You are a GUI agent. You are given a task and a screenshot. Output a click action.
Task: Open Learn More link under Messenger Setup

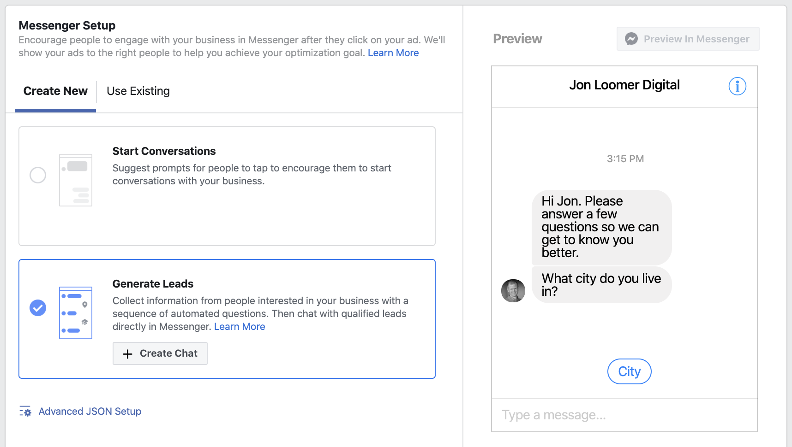393,53
